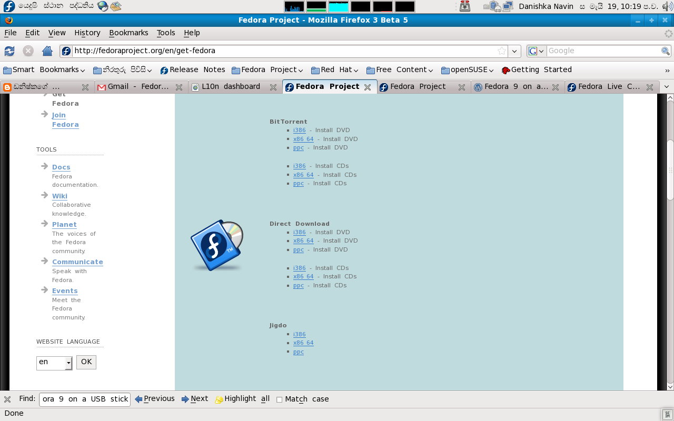
Task: Click the vertical scrollbar thumb
Action: click(670, 170)
